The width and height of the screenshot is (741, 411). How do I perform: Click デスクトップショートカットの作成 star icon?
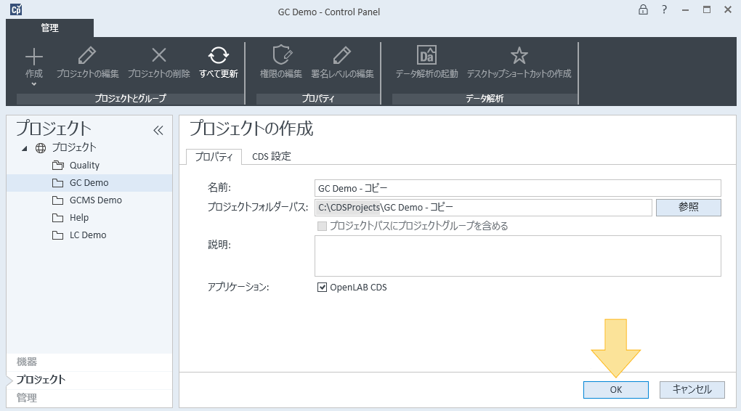point(519,56)
